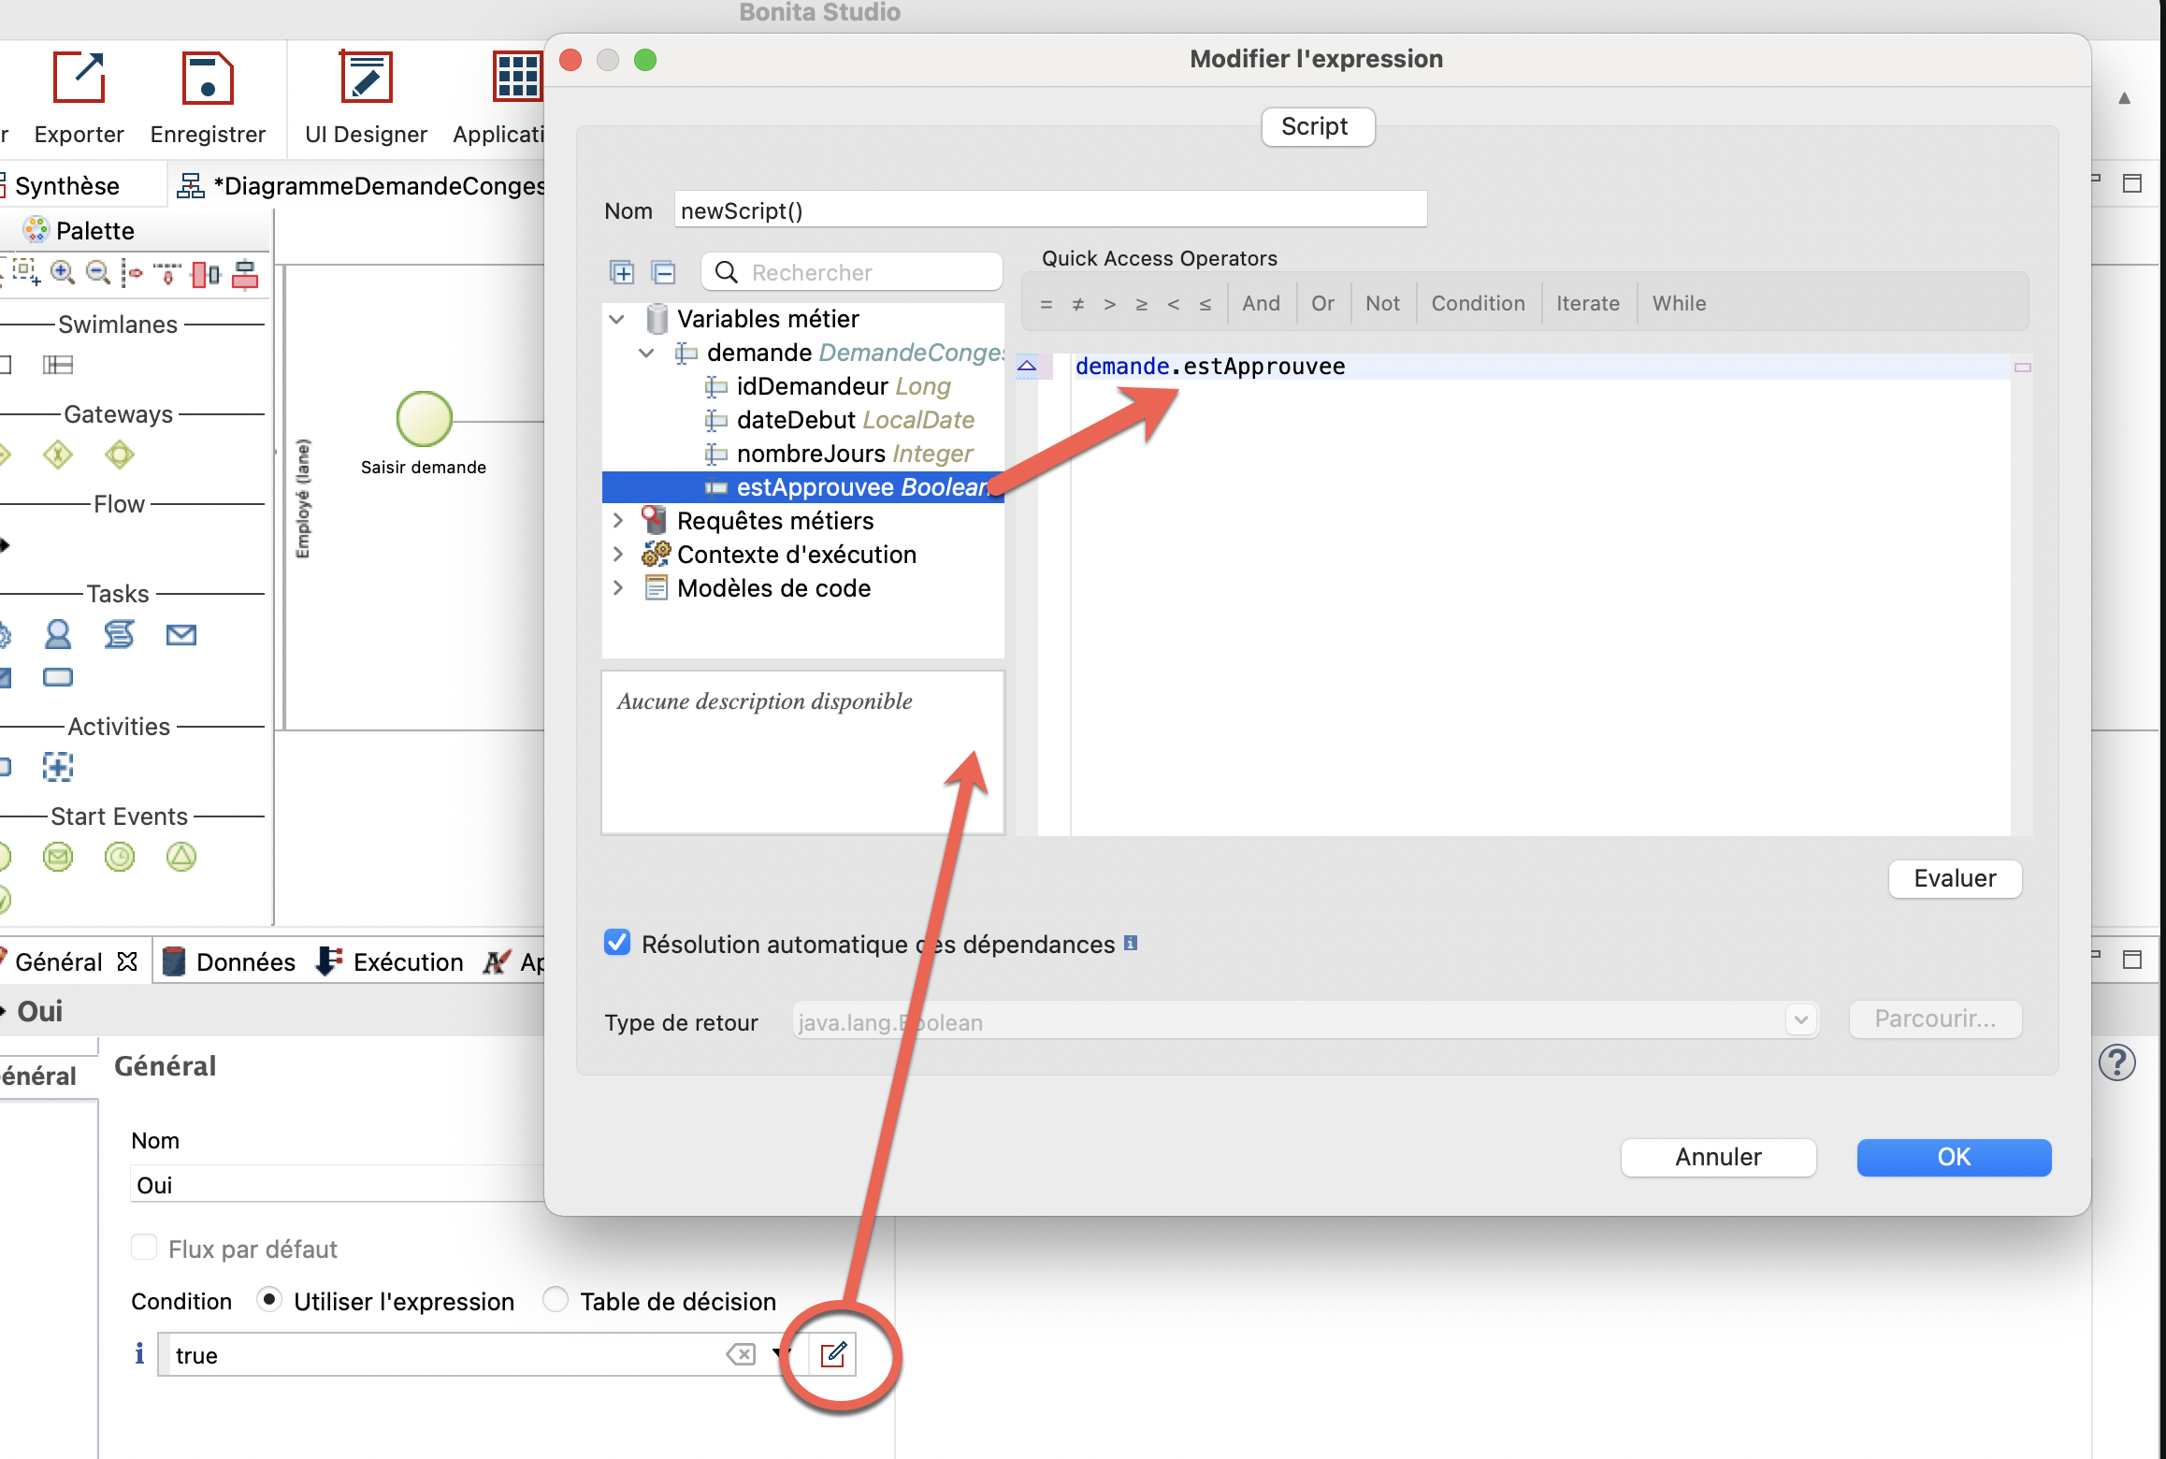
Task: Switch to the Synthèse tab
Action: pyautogui.click(x=66, y=185)
